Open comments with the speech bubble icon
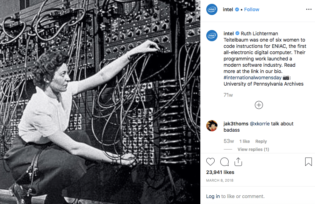The height and width of the screenshot is (204, 315). click(224, 162)
